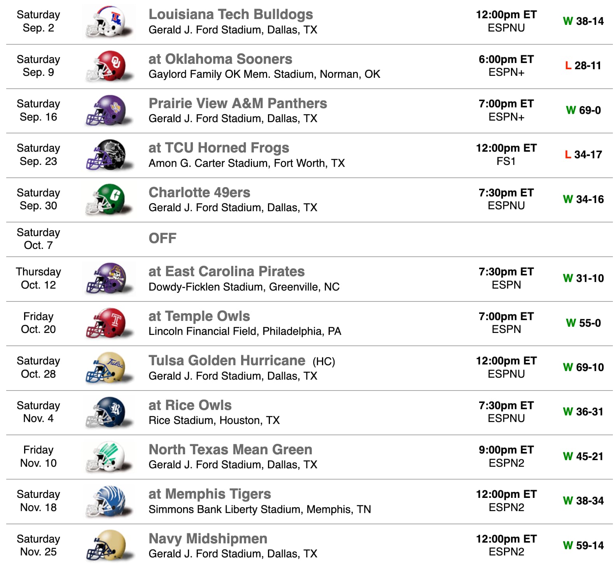
Task: Click the Temple Owls red helmet icon
Action: tap(108, 323)
